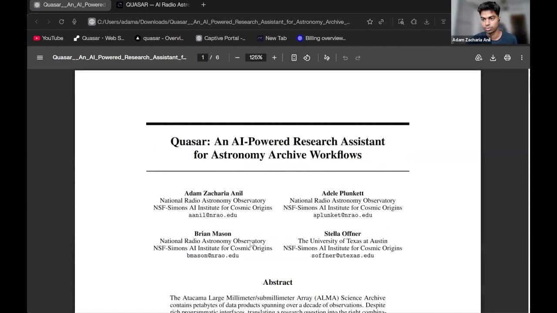Screen dimensions: 557x313
Task: Click the browser back arrow
Action: click(37, 22)
